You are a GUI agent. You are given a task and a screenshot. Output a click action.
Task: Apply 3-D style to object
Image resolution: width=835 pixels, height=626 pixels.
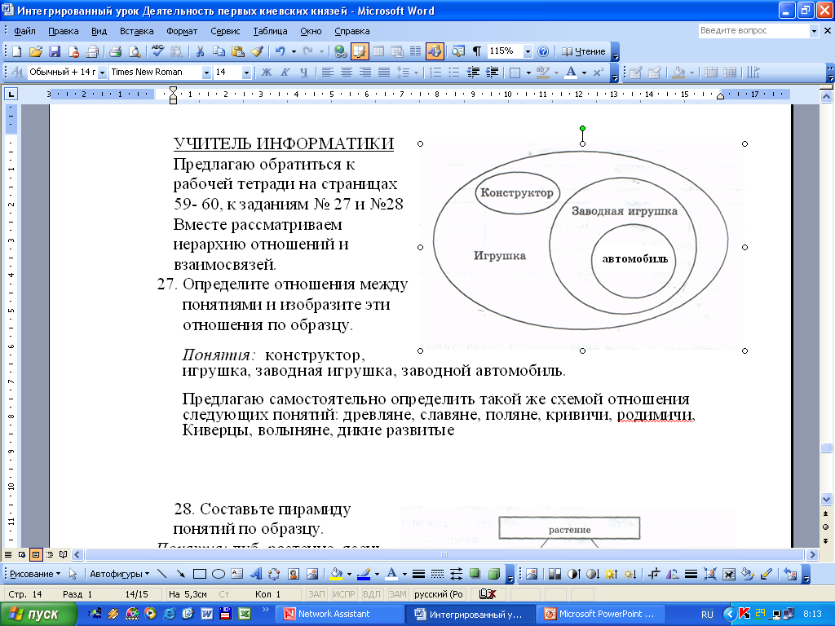click(493, 574)
